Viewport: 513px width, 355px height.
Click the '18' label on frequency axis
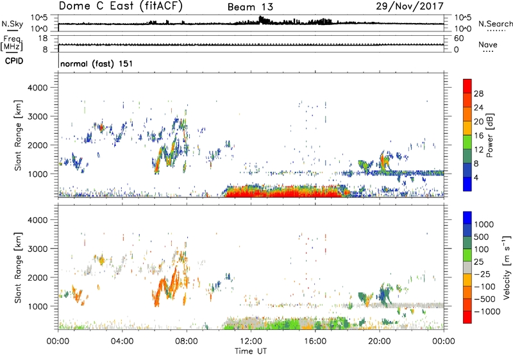click(x=43, y=38)
